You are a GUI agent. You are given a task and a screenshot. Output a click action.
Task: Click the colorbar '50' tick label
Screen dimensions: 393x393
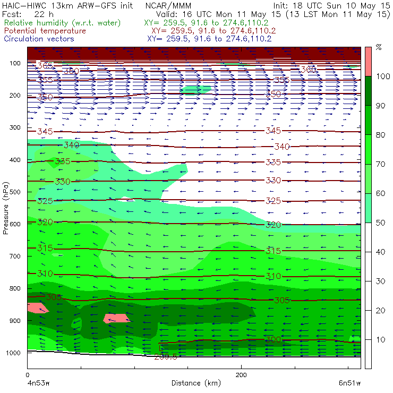380,223
